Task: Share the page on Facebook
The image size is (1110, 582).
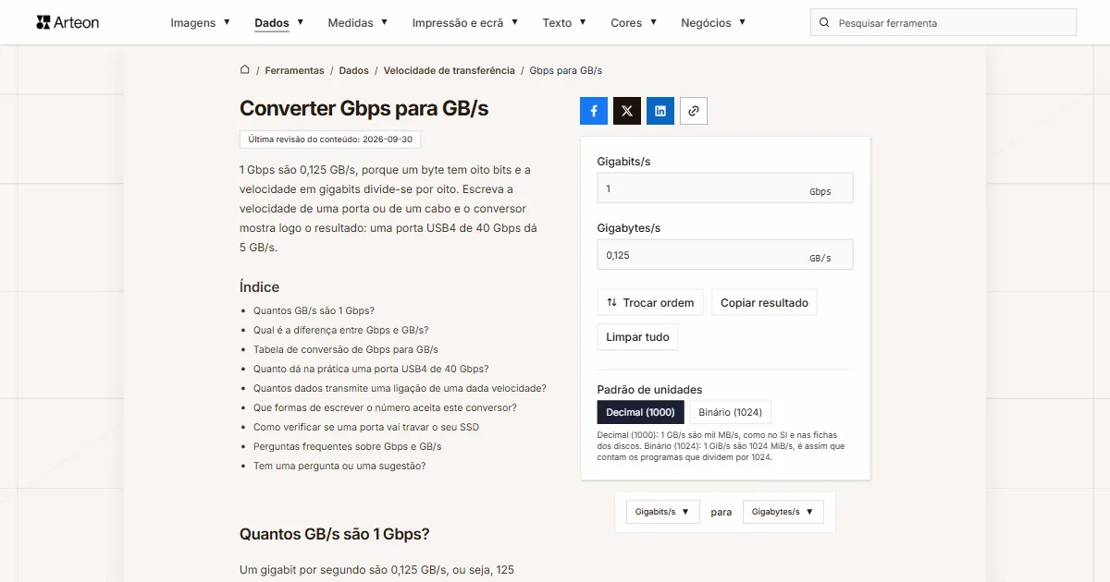Action: tap(594, 111)
